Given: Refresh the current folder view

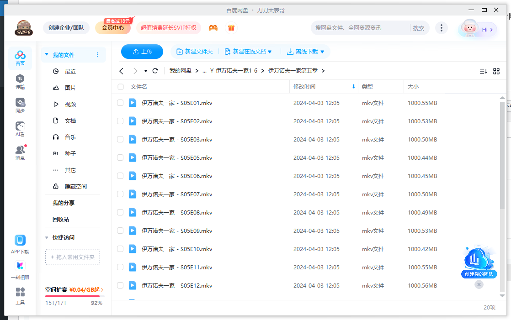Looking at the screenshot, I should click(155, 71).
